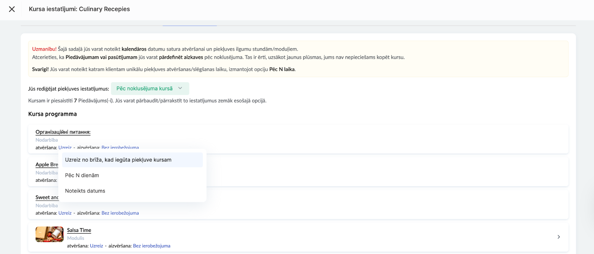This screenshot has height=254, width=594.
Task: Click 'Bez ierobežojuma' closing link in Sweet row
Action: click(x=120, y=213)
